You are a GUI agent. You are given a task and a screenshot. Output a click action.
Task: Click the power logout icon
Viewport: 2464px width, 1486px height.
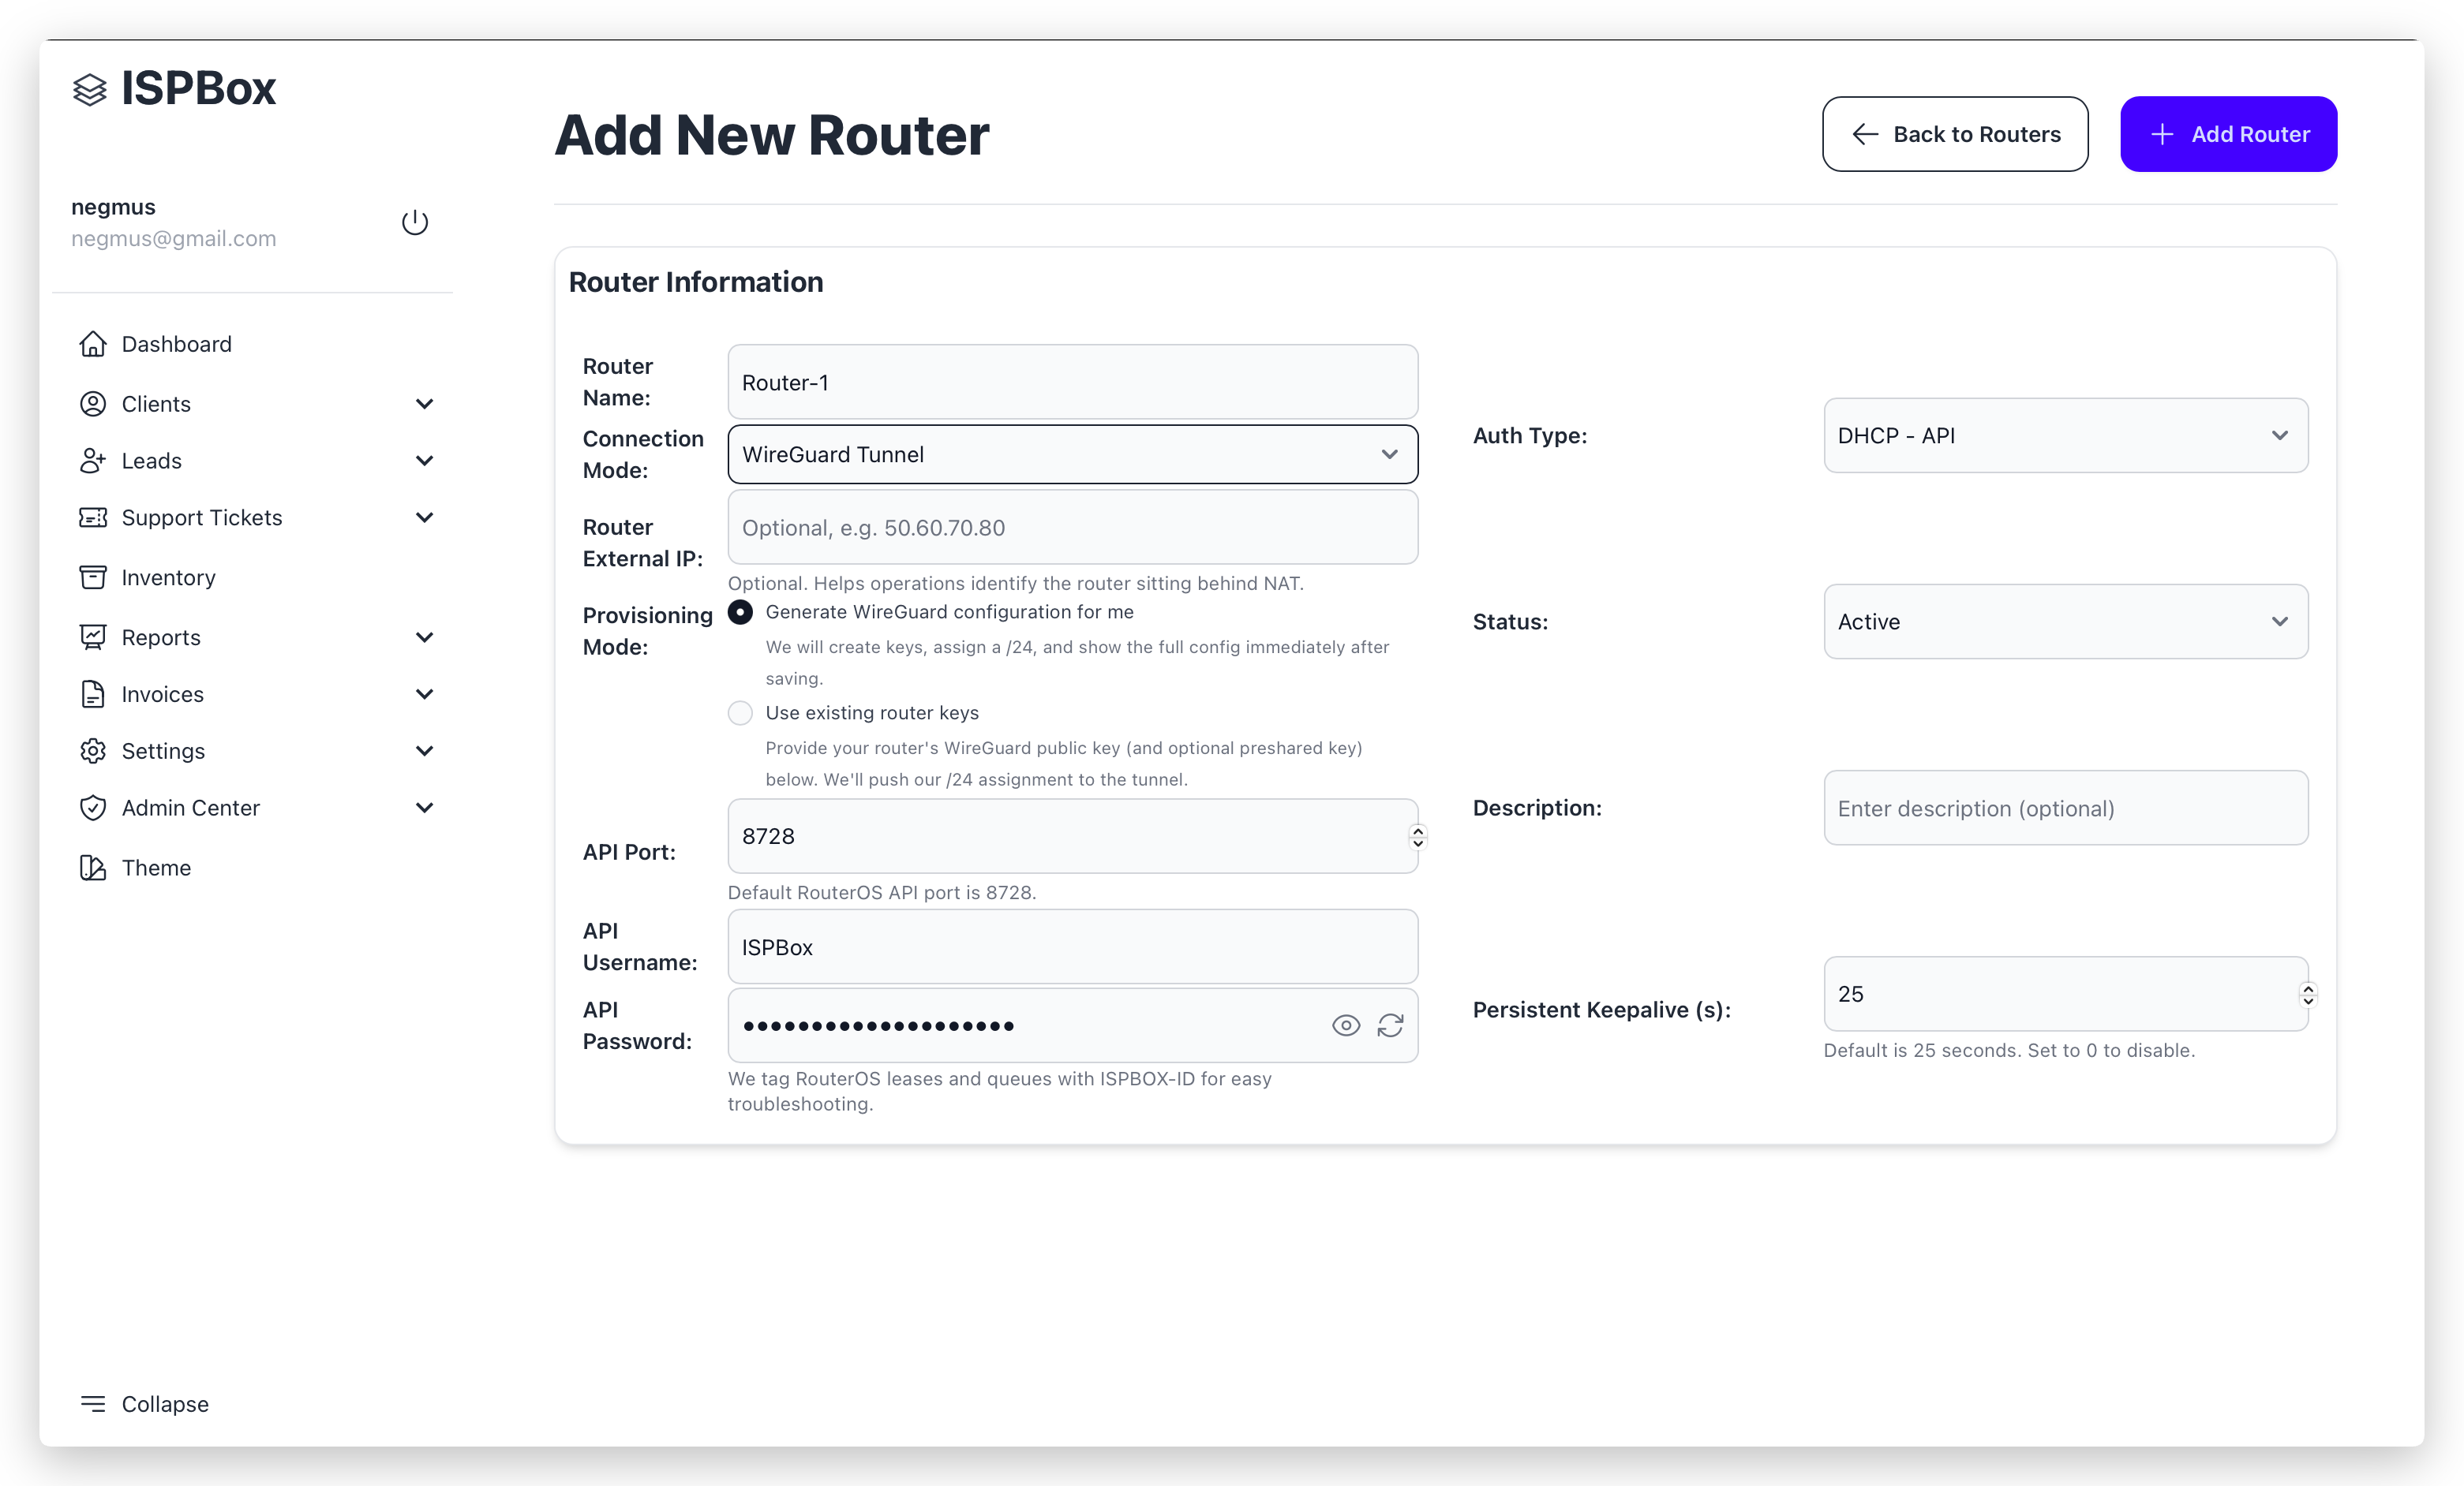tap(415, 222)
